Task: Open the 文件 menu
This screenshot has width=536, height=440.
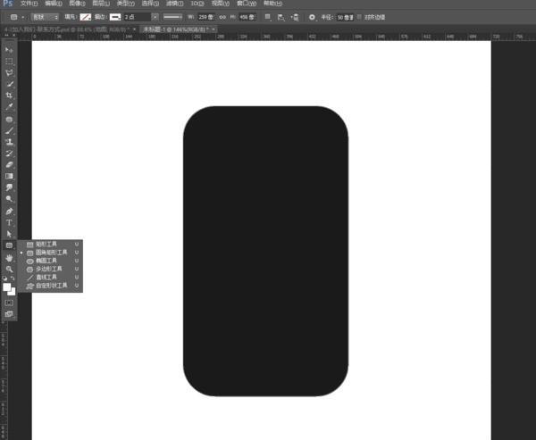Action: click(29, 4)
